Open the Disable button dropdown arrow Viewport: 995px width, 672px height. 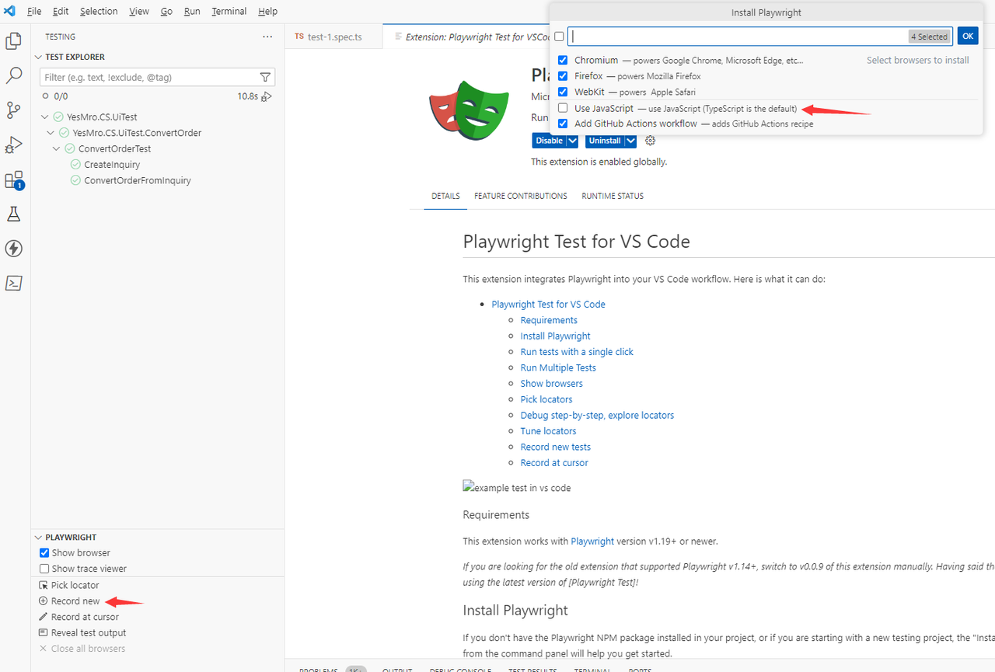tap(573, 141)
